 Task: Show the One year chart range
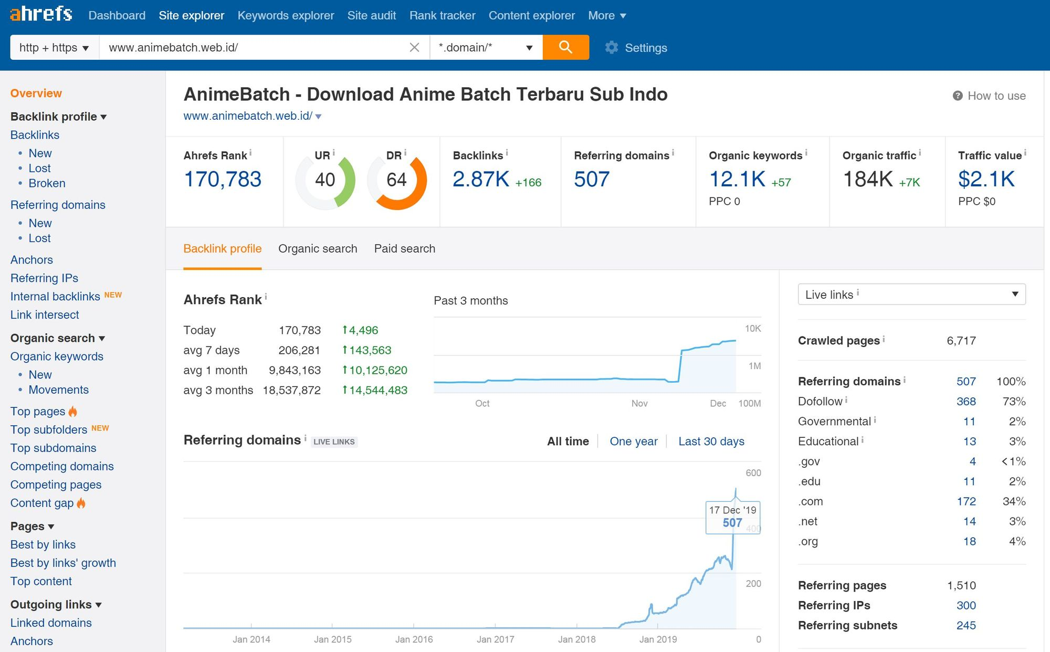click(x=634, y=441)
